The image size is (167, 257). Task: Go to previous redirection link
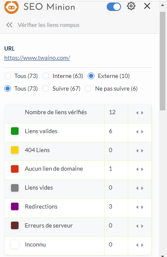[137, 207]
